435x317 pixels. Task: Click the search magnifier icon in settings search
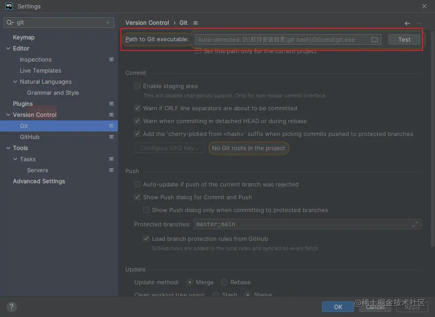point(10,23)
